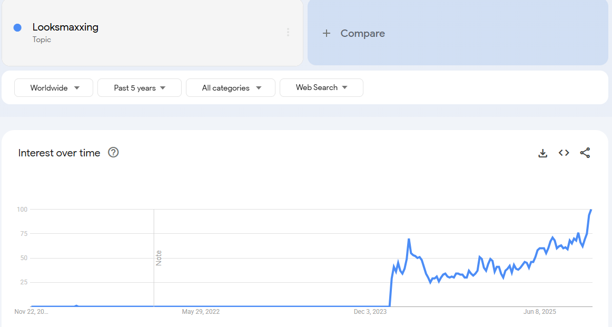Image resolution: width=612 pixels, height=327 pixels.
Task: Click the Dec 3, 2023 axis label
Action: (x=370, y=312)
